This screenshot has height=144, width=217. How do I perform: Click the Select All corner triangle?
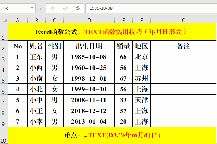[x=4, y=20]
